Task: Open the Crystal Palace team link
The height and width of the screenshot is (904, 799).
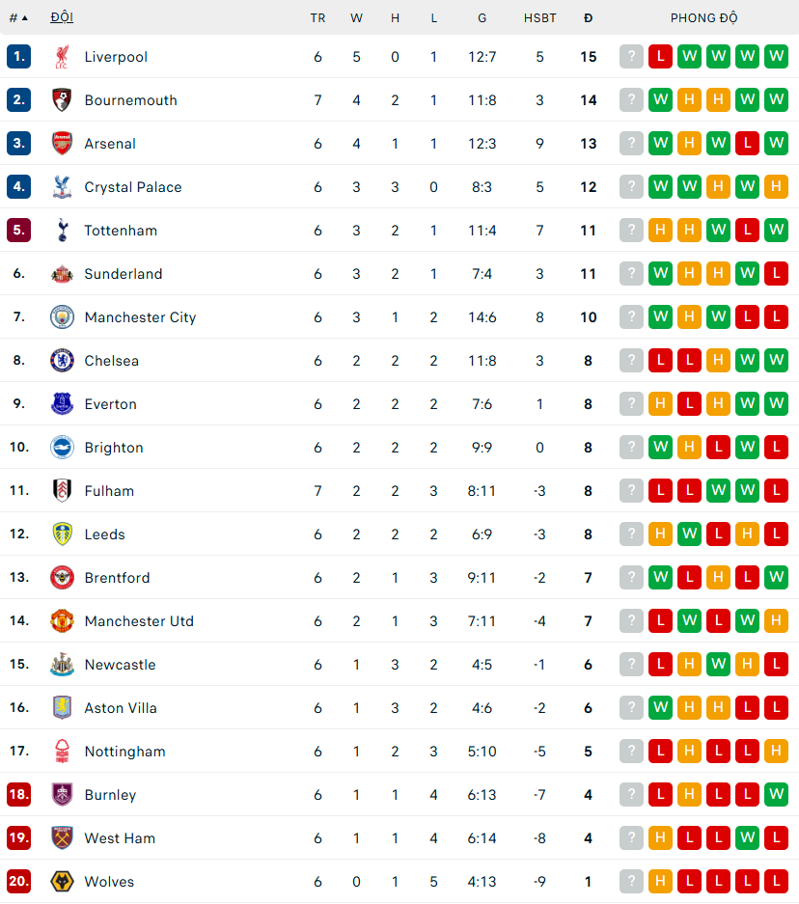Action: [132, 187]
